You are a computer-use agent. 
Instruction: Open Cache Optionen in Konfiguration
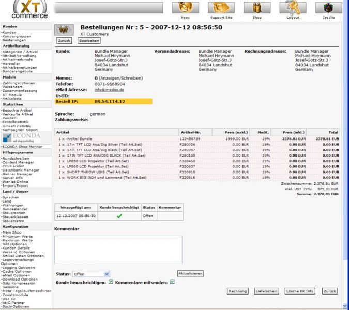[17, 272]
